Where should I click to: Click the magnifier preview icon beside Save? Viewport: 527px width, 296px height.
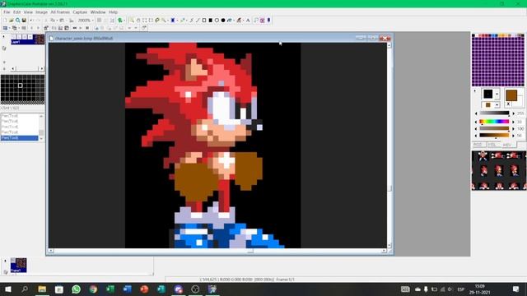pos(17,20)
